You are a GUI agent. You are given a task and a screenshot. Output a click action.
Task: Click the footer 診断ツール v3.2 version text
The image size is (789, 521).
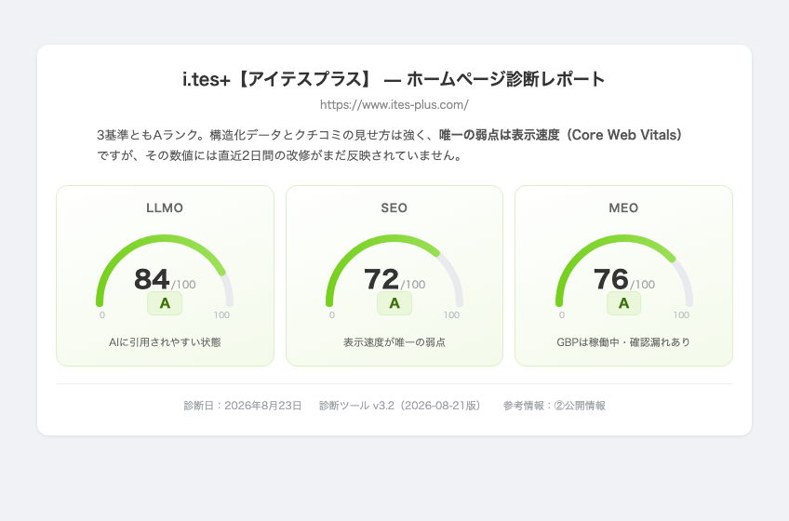(400, 406)
